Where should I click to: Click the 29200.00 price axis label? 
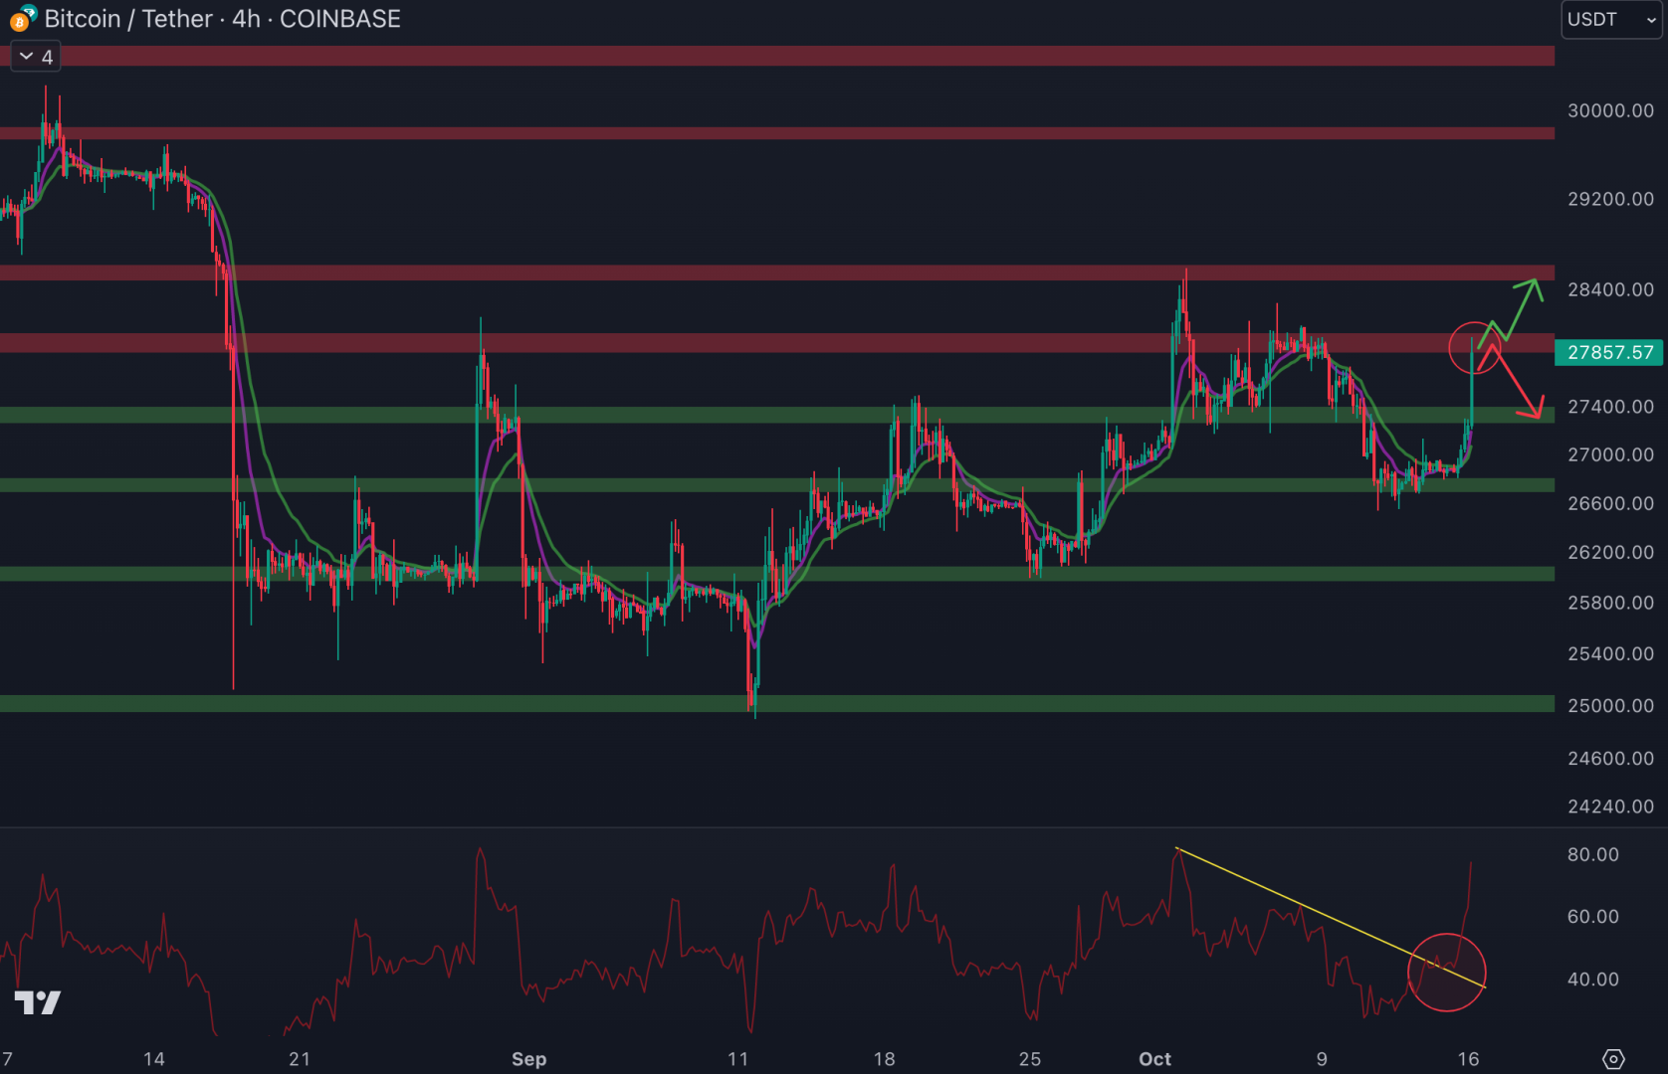pyautogui.click(x=1610, y=199)
